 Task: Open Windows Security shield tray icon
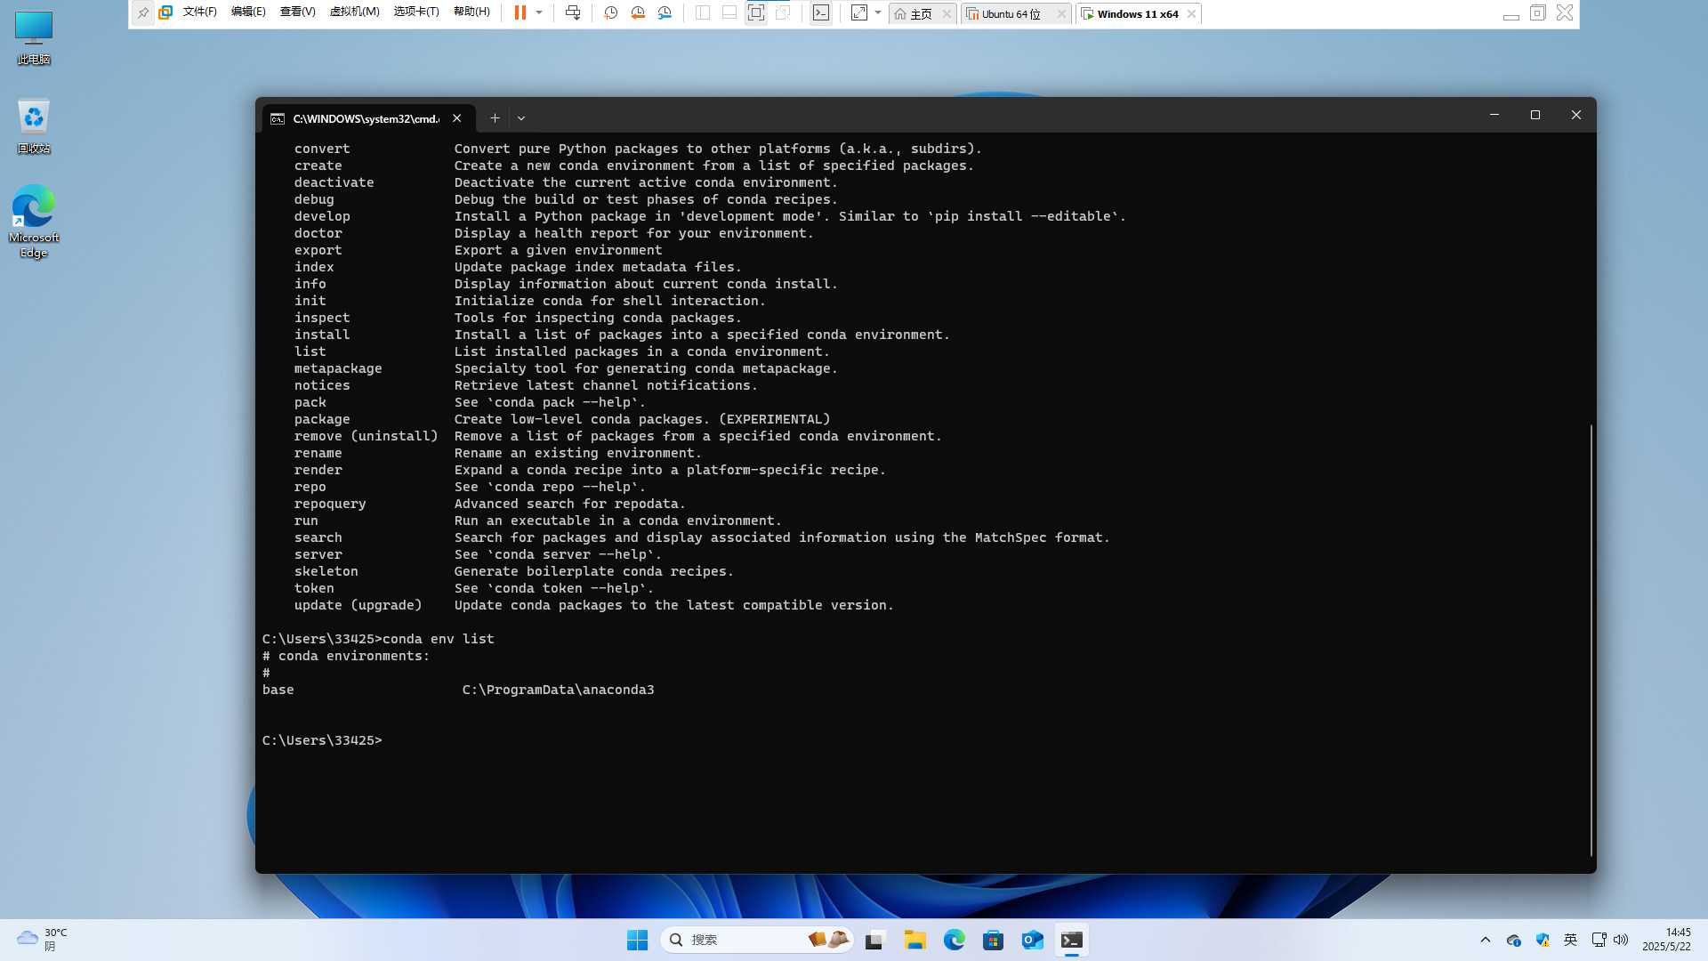1543,940
